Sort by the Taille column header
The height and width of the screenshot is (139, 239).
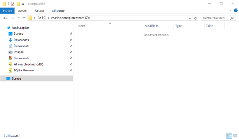pyautogui.click(x=209, y=26)
